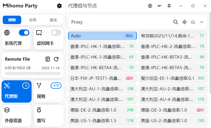
Task: Switch to 直连 mode
Action: [x=53, y=20]
